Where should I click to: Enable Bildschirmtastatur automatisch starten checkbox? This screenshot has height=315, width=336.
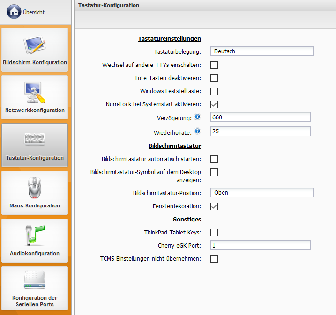[214, 159]
